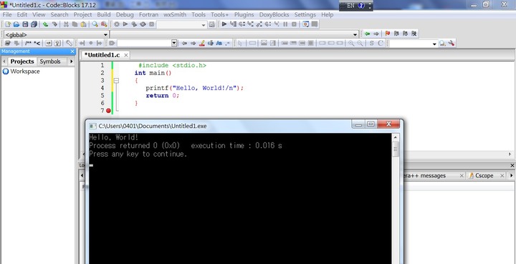Click the Jump forward arrow
Viewport: 516px width, 264px height.
click(x=376, y=34)
